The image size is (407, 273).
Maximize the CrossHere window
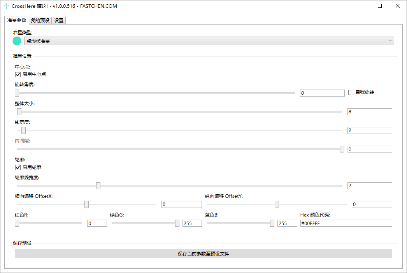(380, 6)
